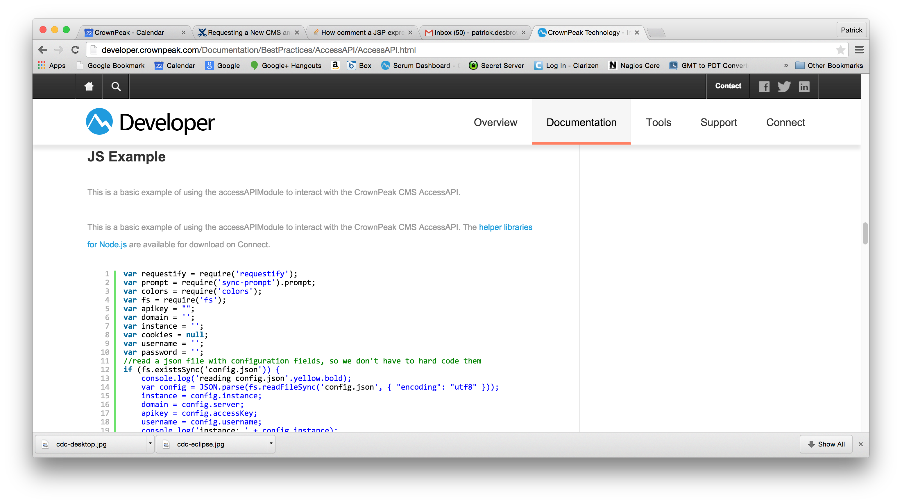Open the cdc-eclipse.jpg downloaded file
The height and width of the screenshot is (504, 902).
211,444
